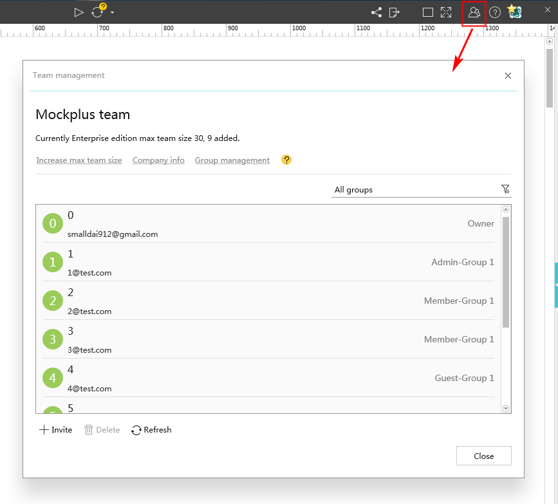The image size is (558, 504).
Task: Click the Mockplus team heading
Action: 82,115
